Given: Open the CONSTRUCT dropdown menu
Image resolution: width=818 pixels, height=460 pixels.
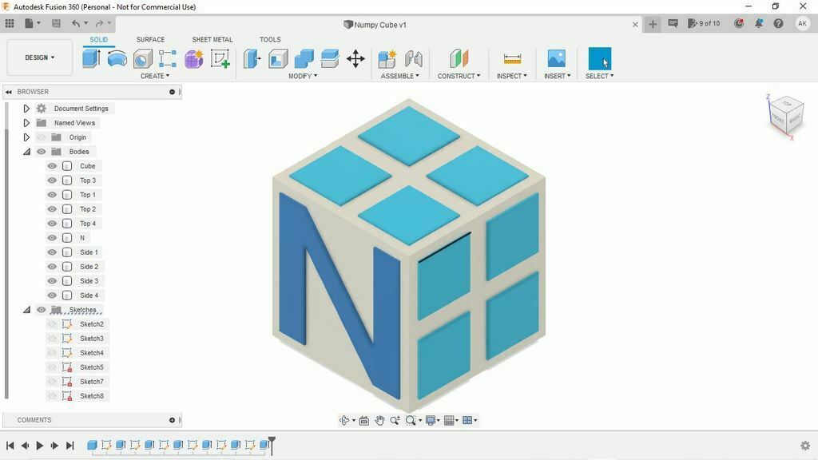Looking at the screenshot, I should point(459,76).
